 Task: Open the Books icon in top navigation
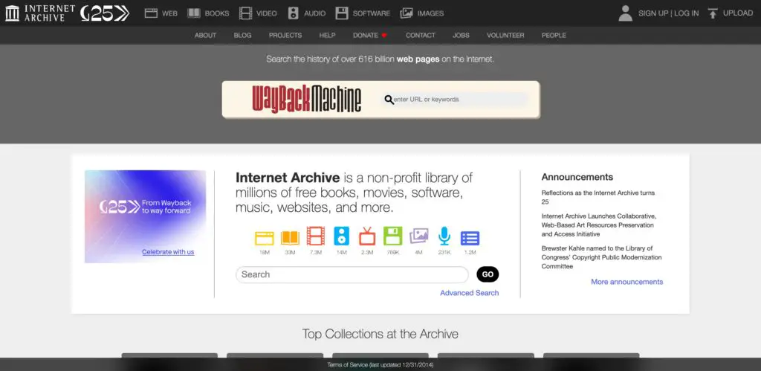(194, 13)
